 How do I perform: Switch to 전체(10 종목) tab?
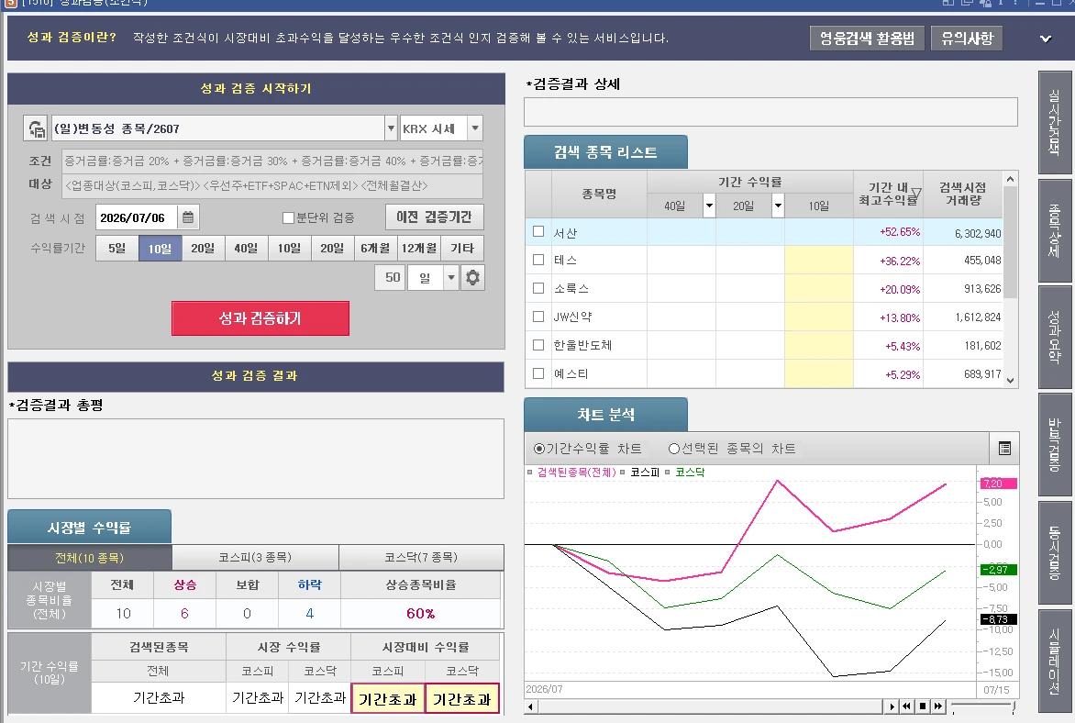tap(90, 558)
